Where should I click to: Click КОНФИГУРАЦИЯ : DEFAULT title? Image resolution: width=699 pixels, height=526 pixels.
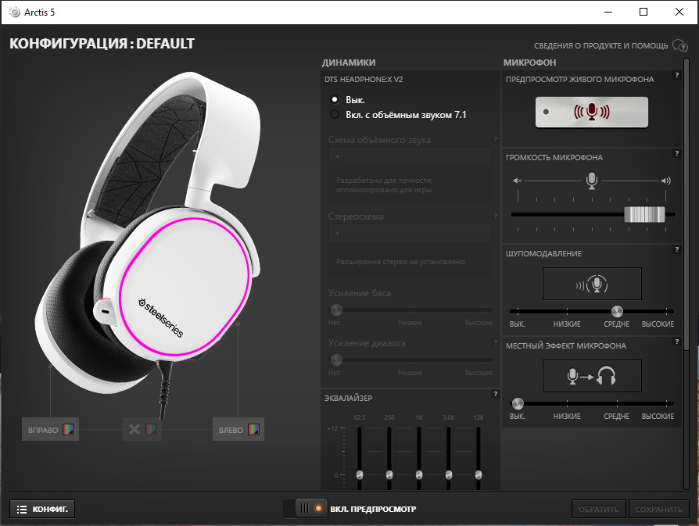102,44
